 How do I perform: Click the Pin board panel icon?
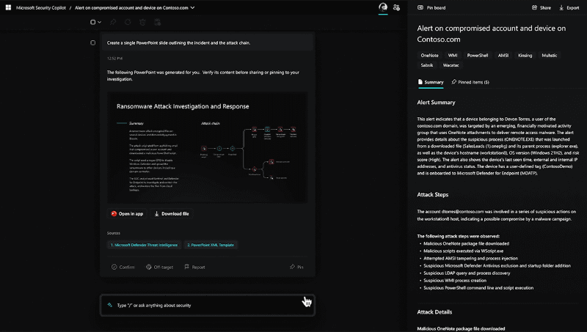click(419, 7)
